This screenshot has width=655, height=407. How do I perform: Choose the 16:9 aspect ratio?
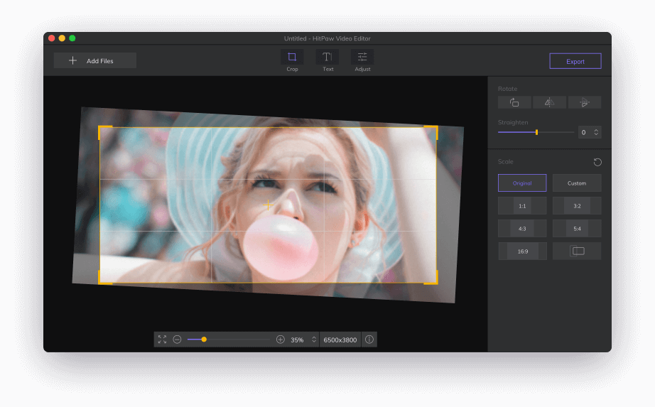(x=522, y=251)
